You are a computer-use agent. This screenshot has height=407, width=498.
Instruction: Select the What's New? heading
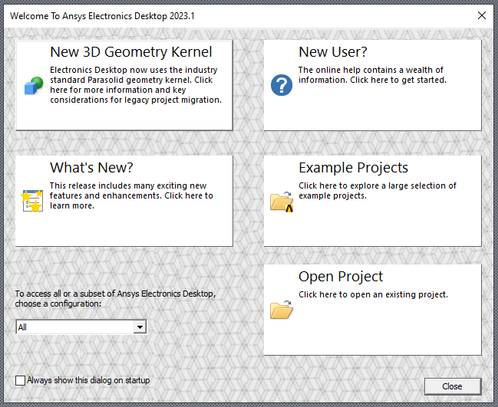tap(91, 168)
